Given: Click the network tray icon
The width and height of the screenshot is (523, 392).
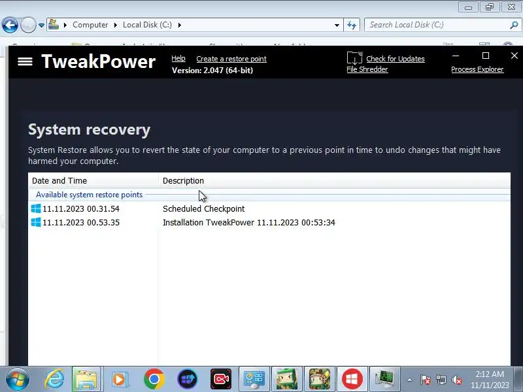Looking at the screenshot, I should pos(441,380).
